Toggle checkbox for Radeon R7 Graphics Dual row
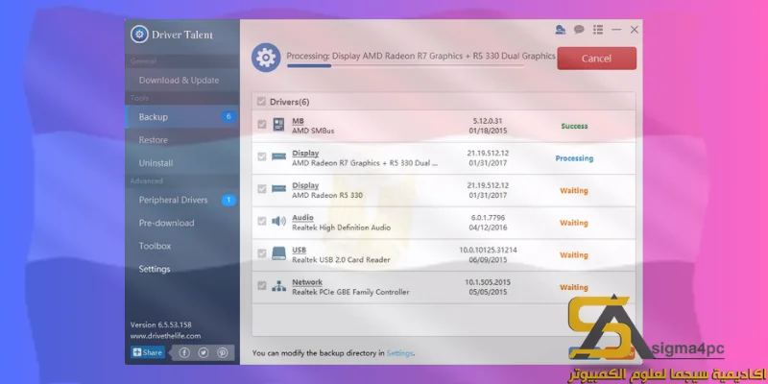The image size is (768, 384). tap(262, 156)
